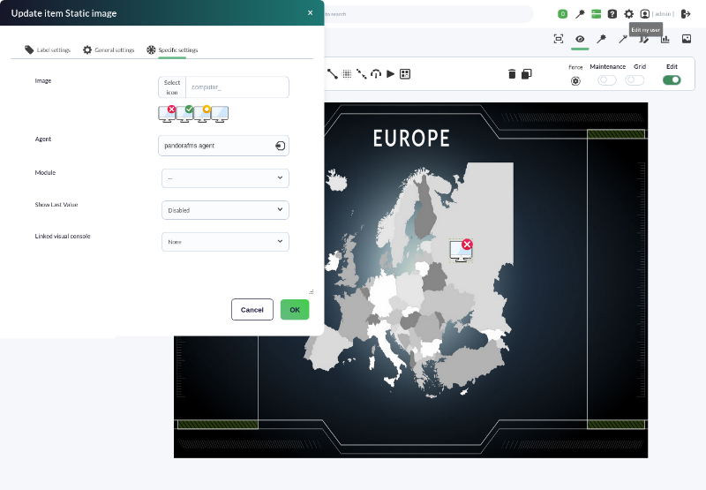Click the EUROPE title on map
The height and width of the screenshot is (490, 706).
coord(411,139)
